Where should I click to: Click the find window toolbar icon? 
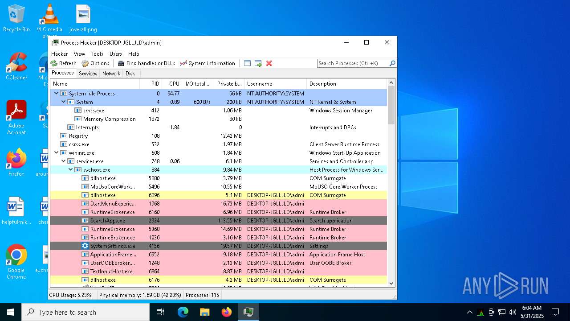click(x=248, y=63)
